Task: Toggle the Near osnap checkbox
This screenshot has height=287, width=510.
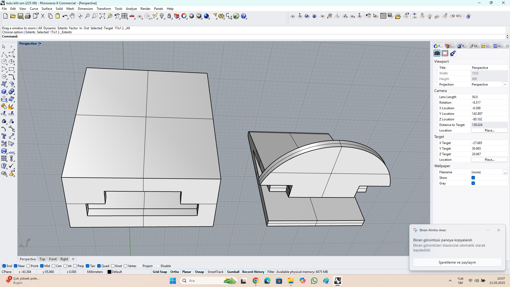Action: [x=15, y=266]
